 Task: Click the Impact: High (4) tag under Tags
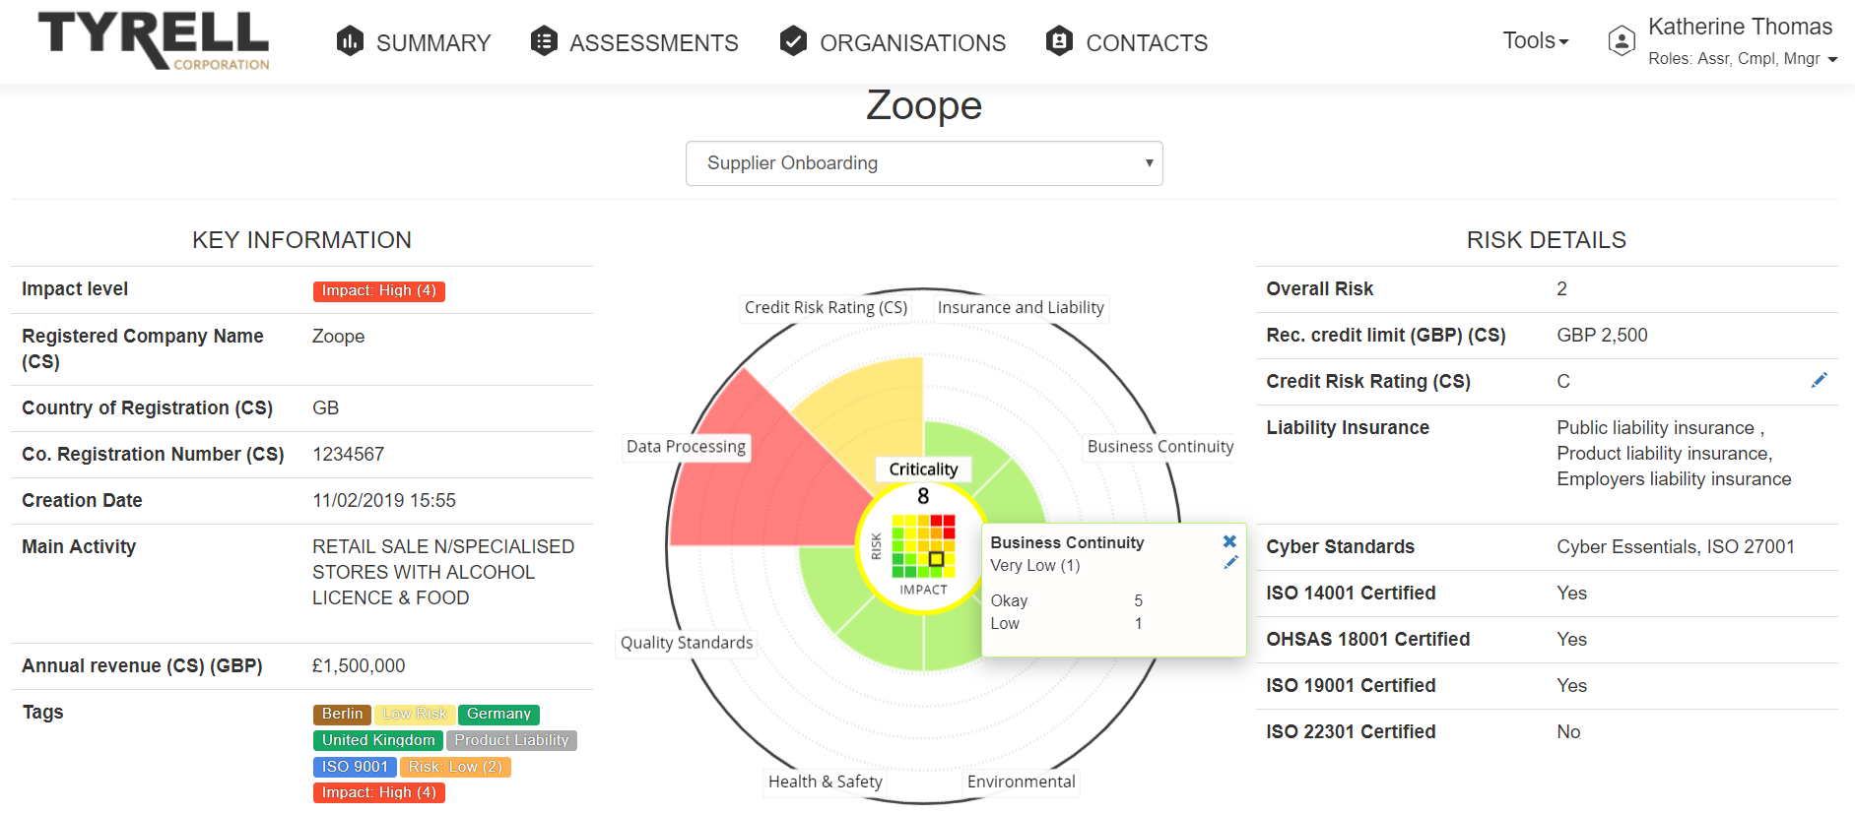(379, 793)
